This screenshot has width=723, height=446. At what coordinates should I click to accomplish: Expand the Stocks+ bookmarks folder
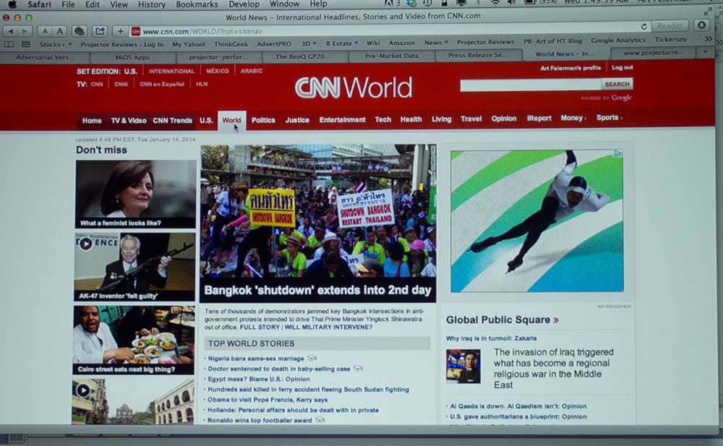pyautogui.click(x=56, y=45)
